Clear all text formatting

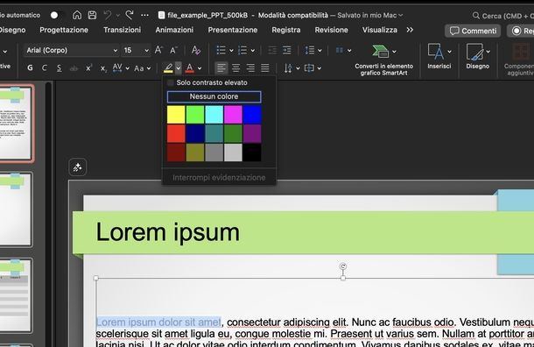point(196,50)
